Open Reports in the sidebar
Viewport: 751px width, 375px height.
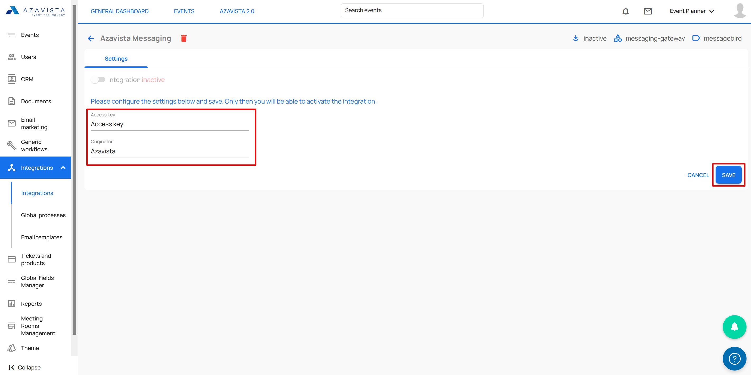[36, 304]
